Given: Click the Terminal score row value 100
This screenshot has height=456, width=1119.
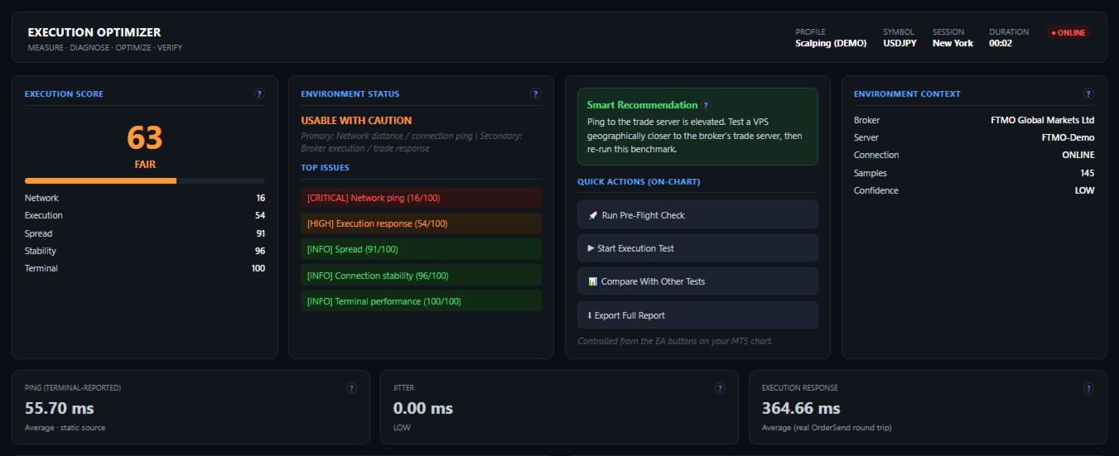Looking at the screenshot, I should click(258, 268).
